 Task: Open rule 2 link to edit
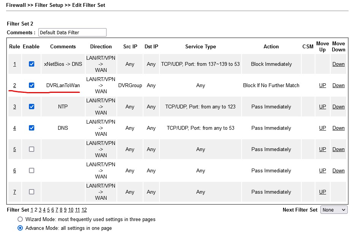pyautogui.click(x=15, y=85)
